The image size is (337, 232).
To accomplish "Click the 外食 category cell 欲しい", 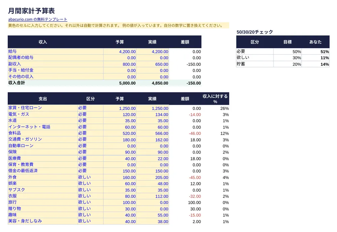I will [90, 177].
